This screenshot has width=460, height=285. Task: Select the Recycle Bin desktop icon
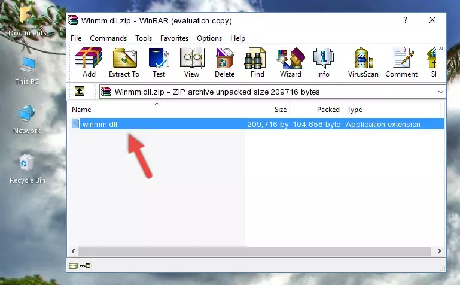tap(28, 169)
